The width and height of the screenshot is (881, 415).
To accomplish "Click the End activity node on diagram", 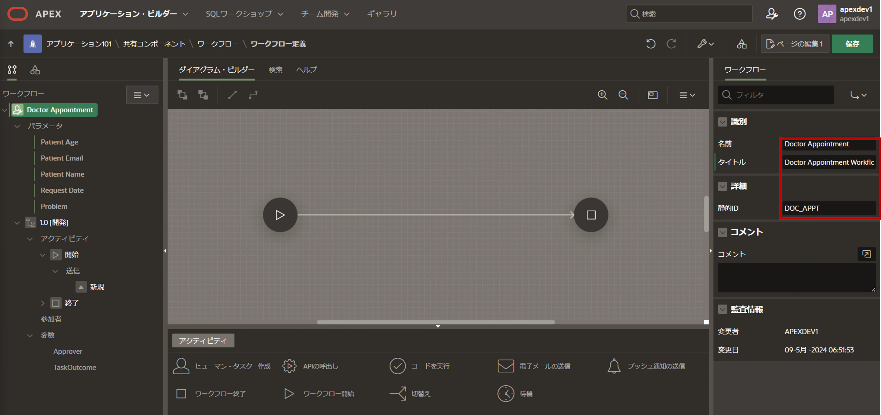I will pos(591,215).
